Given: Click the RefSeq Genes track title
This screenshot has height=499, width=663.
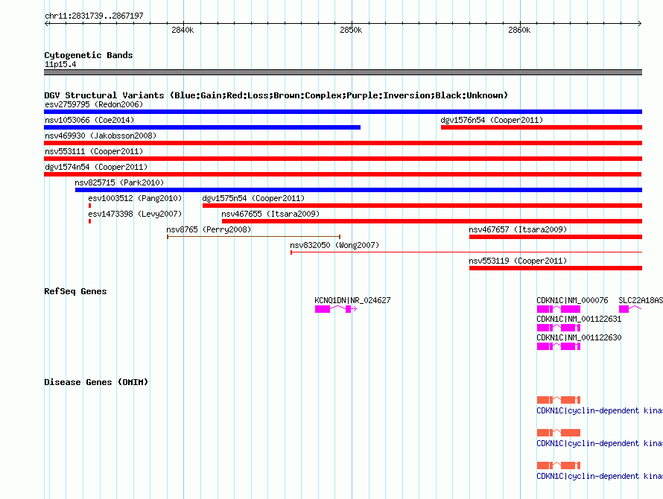Looking at the screenshot, I should (75, 291).
